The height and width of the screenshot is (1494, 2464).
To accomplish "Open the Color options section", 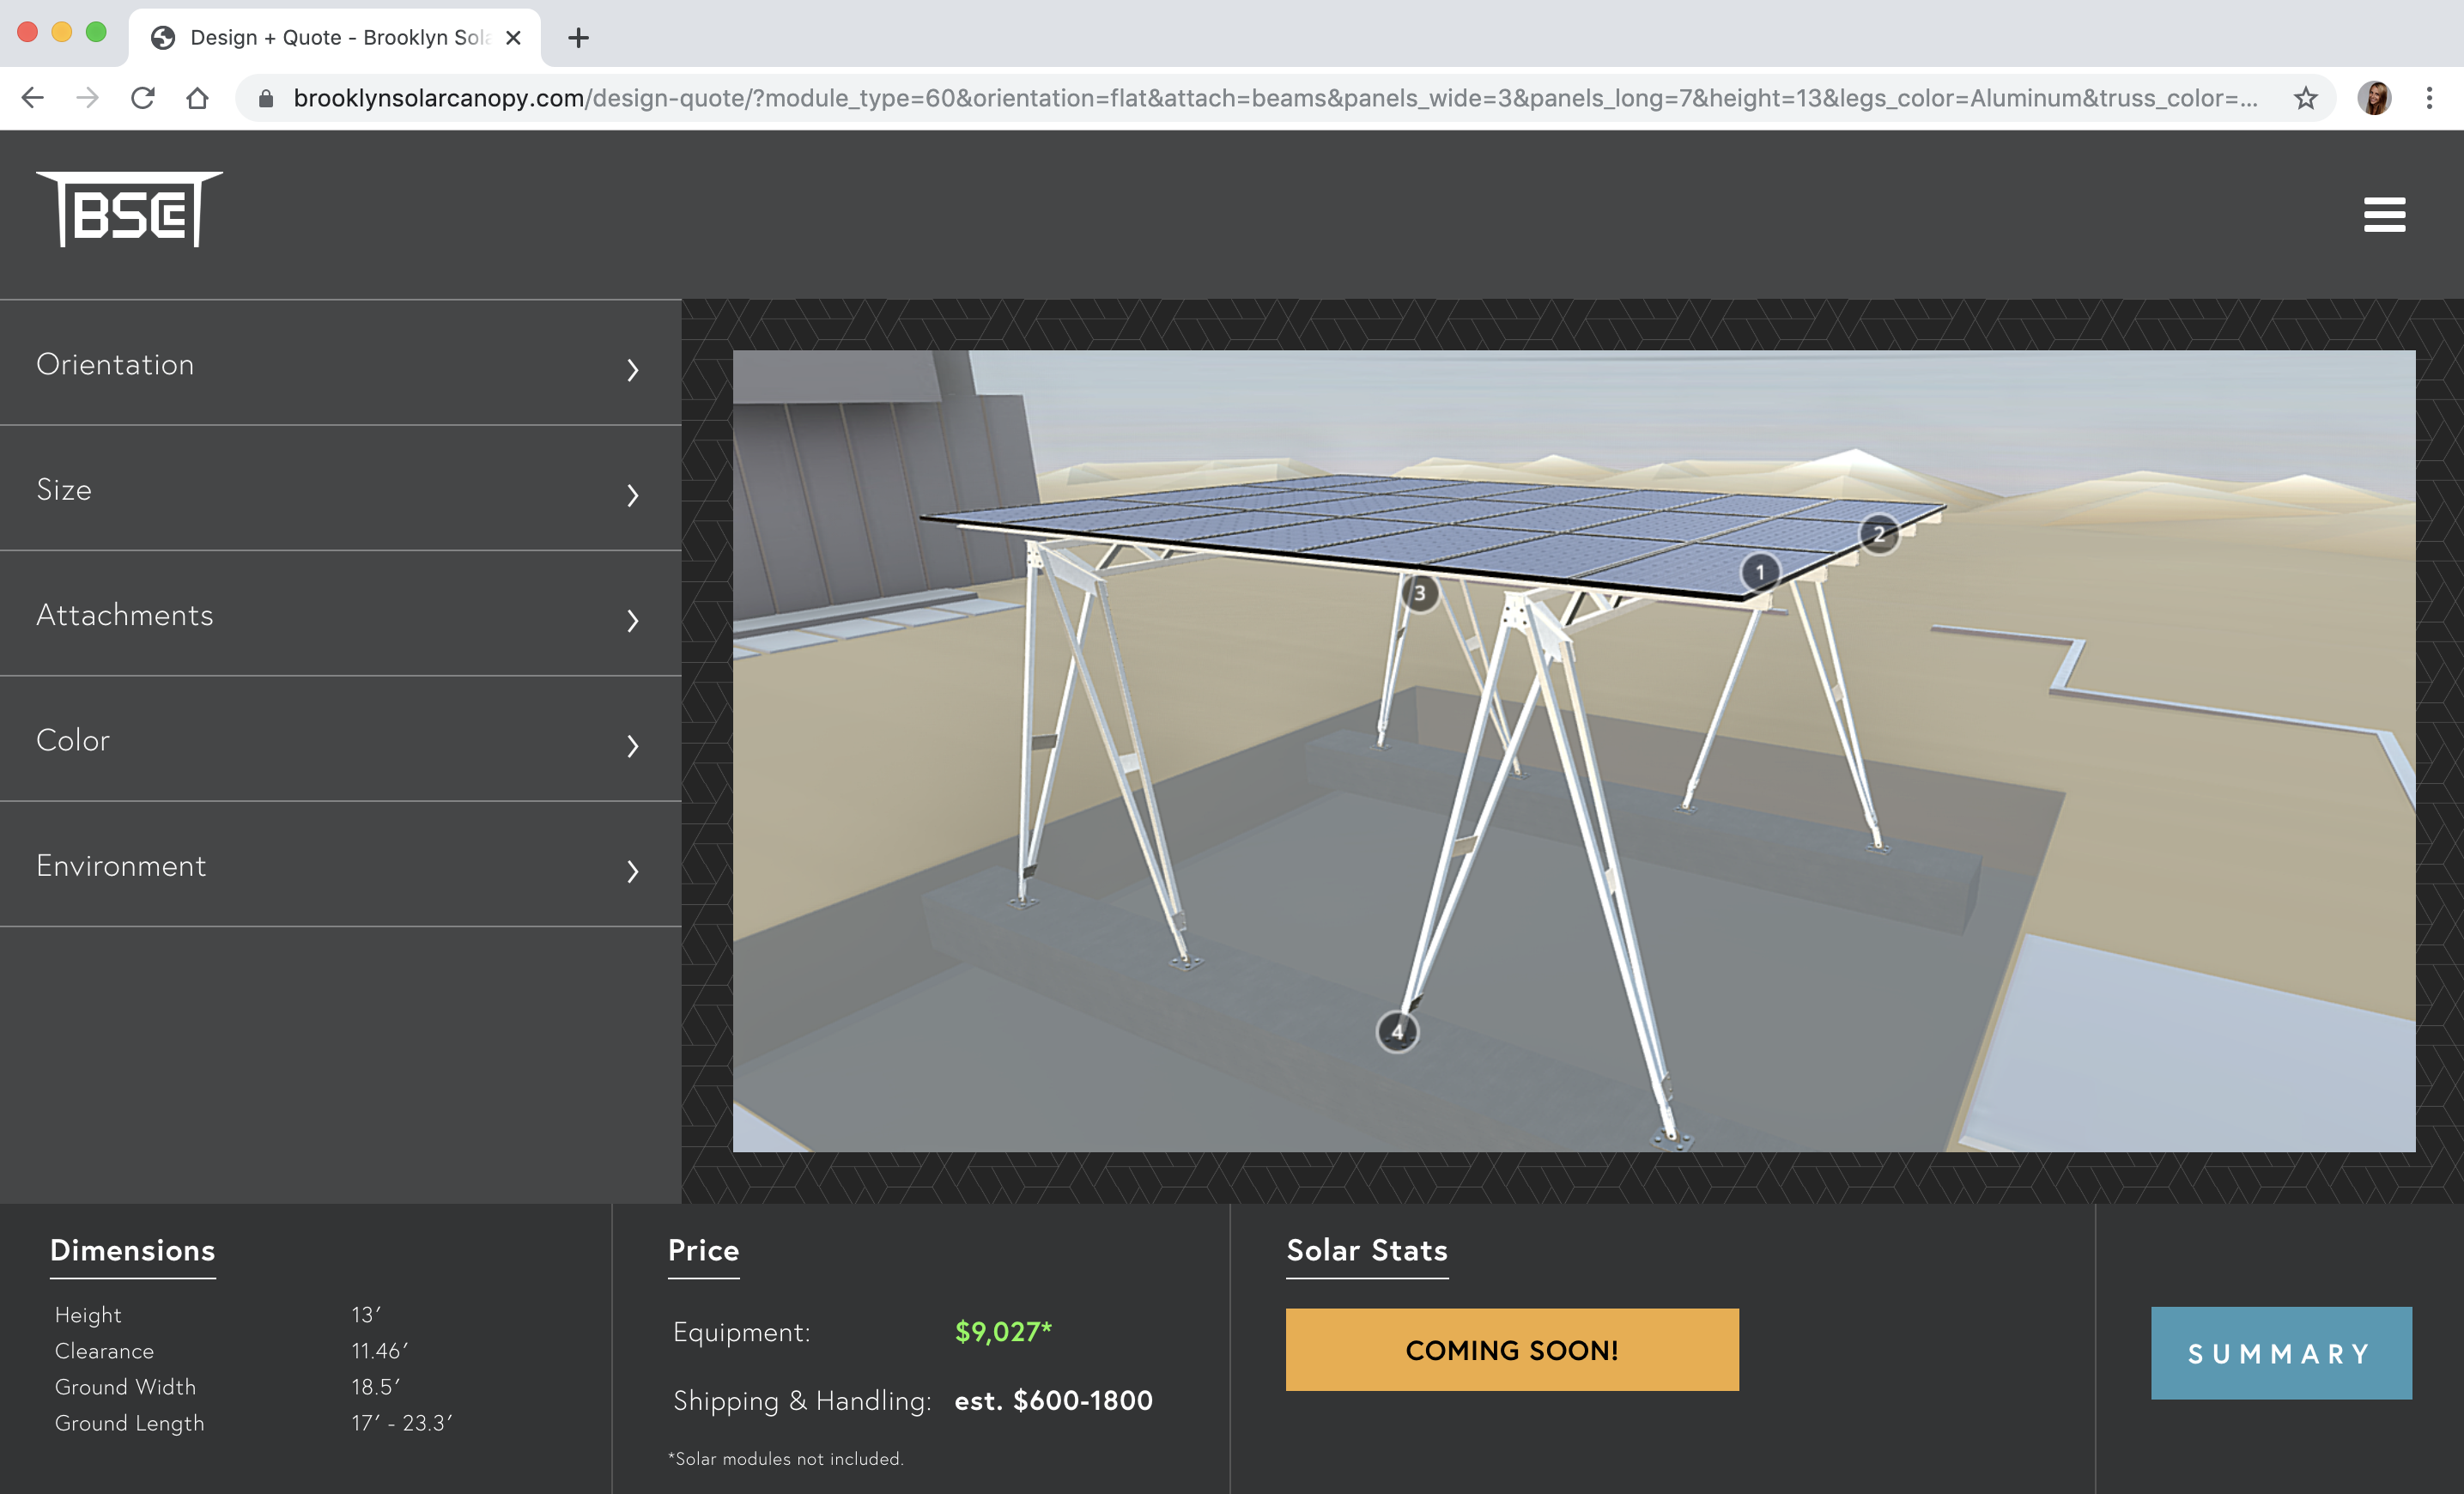I will click(x=340, y=741).
